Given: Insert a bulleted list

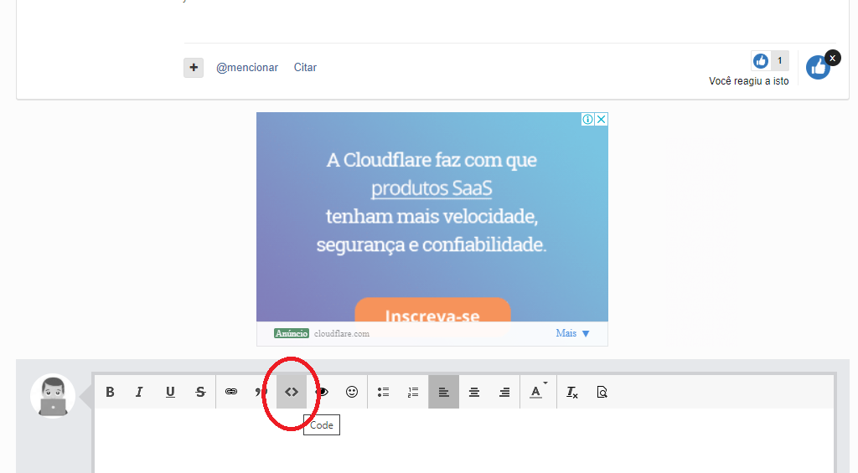Looking at the screenshot, I should point(383,392).
